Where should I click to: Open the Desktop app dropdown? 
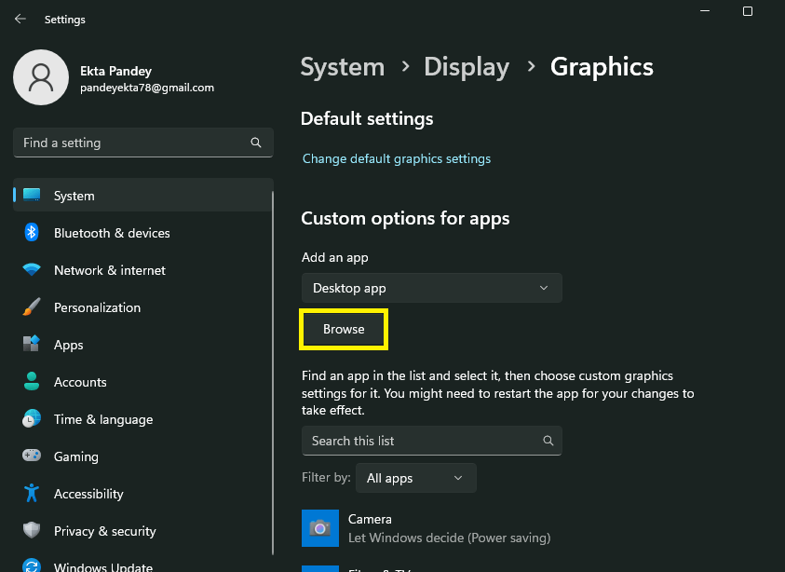coord(431,288)
